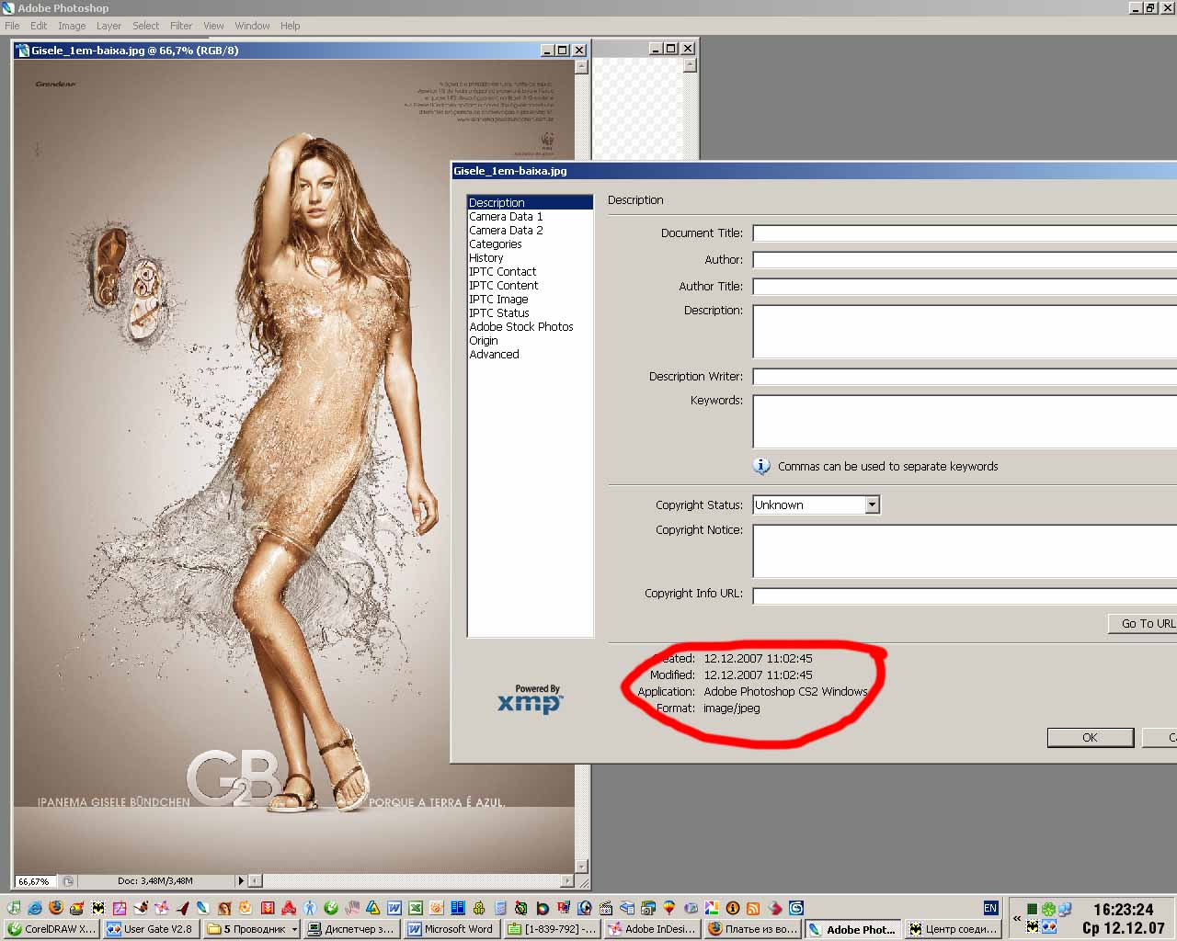Select History in the list
1177x941 pixels.
530,257
